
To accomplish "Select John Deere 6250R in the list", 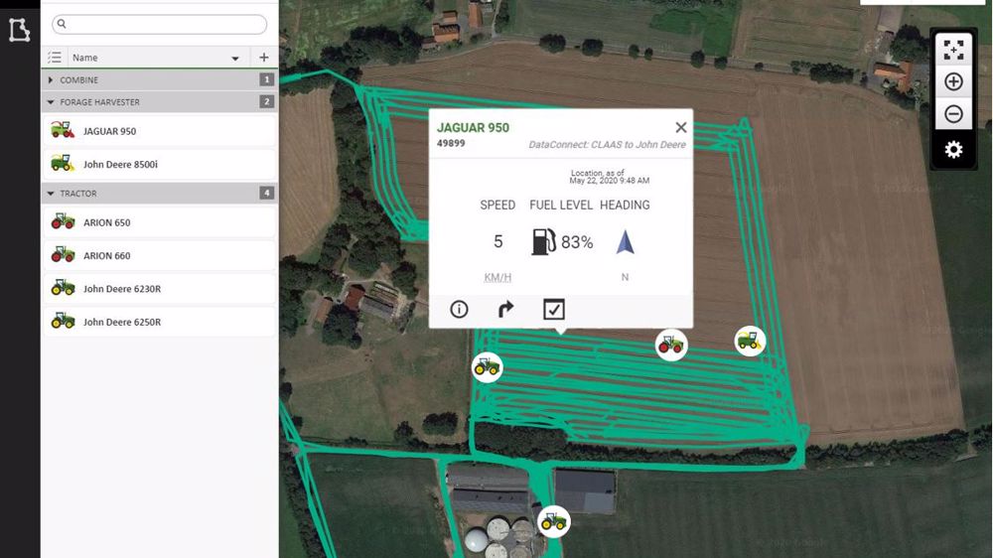I will [160, 322].
